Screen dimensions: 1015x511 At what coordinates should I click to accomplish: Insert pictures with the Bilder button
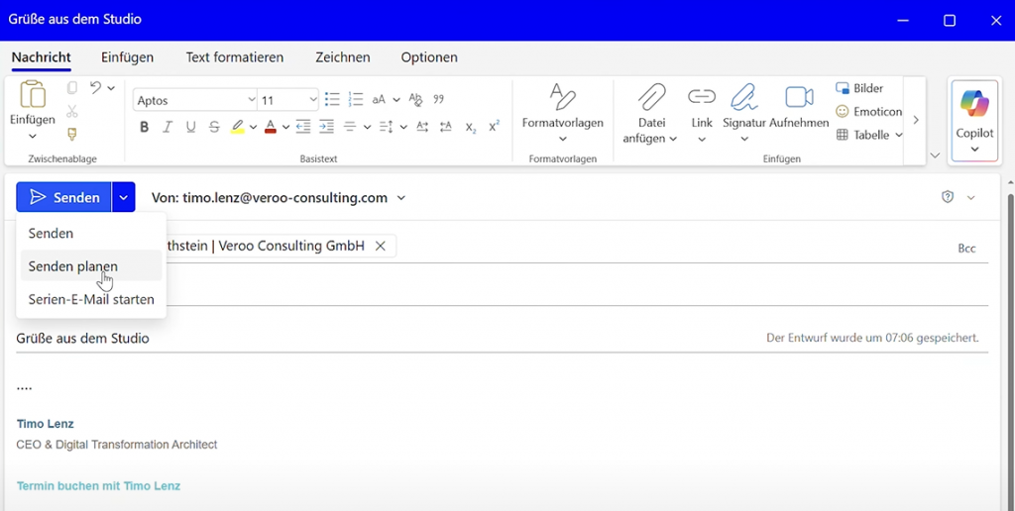(x=859, y=88)
